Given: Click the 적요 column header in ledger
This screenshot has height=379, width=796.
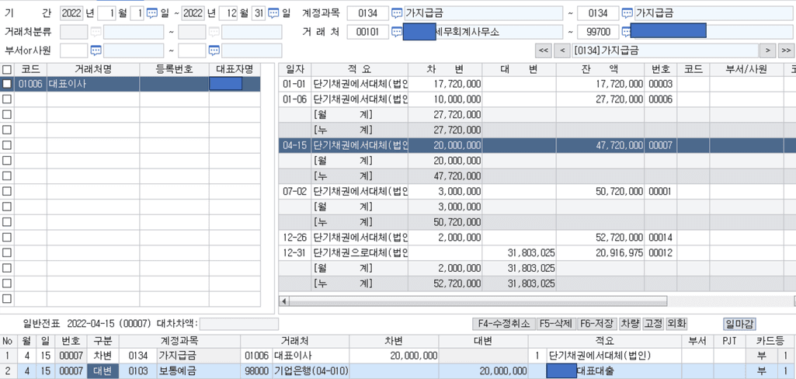Looking at the screenshot, I should [359, 69].
